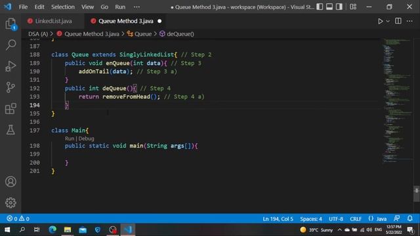Image resolution: width=420 pixels, height=236 pixels.
Task: Open the Accounts menu
Action: [10, 182]
